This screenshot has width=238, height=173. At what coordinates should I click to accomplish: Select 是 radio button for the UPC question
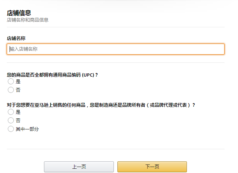(11, 82)
